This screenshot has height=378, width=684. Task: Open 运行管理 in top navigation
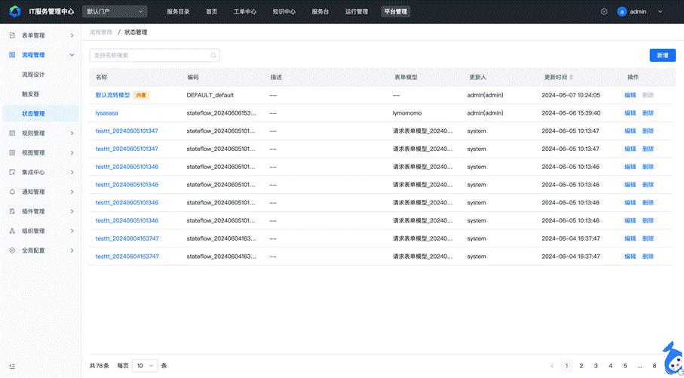[x=357, y=12]
